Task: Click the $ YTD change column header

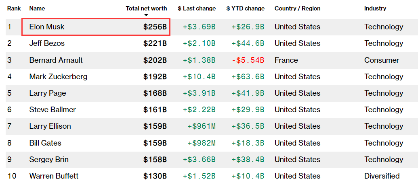Action: click(x=246, y=8)
